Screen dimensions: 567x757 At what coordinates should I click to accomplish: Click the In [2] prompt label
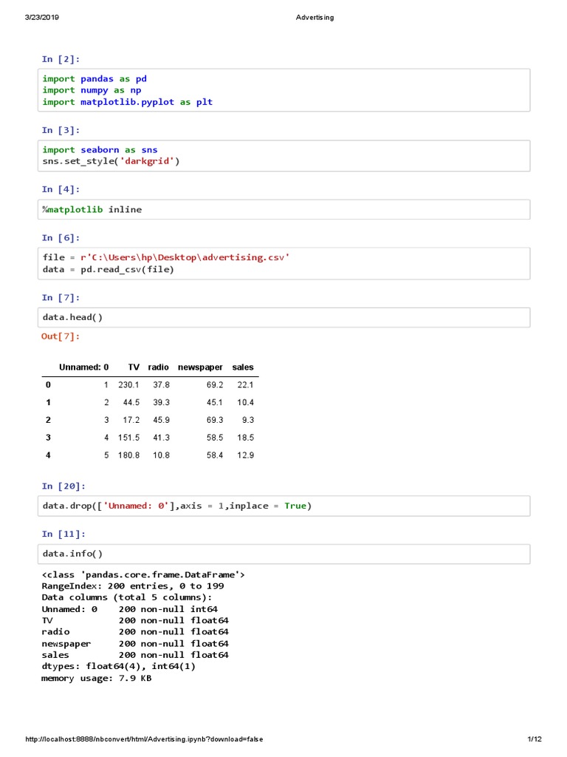[x=61, y=59]
